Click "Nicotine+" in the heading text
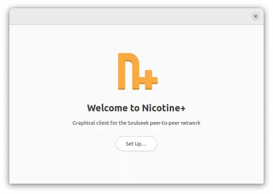273x194 pixels. (163, 108)
